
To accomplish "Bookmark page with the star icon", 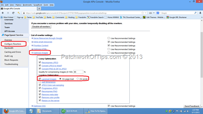I will pyautogui.click(x=142, y=13).
